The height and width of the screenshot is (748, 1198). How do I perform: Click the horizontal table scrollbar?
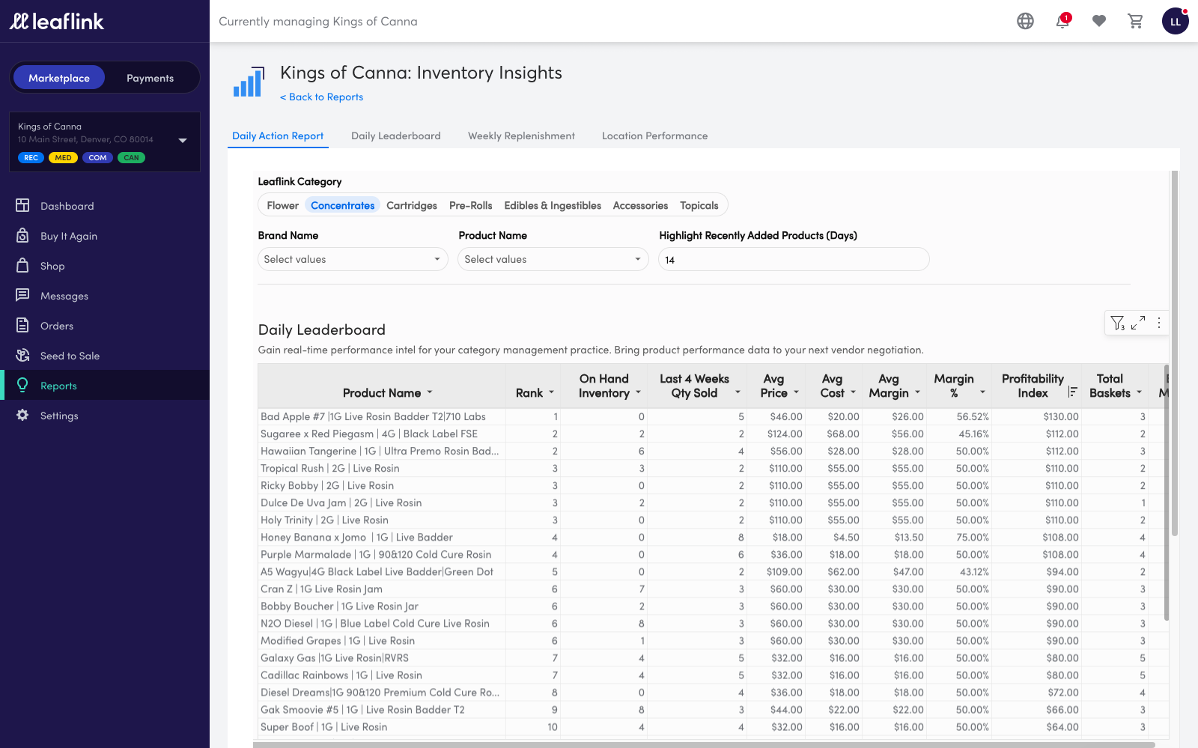(704, 744)
